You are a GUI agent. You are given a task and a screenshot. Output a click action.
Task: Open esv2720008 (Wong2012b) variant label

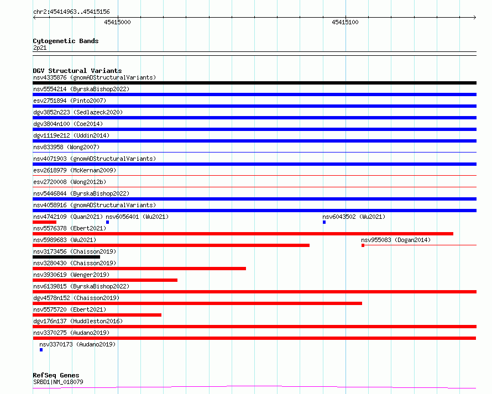(70, 182)
